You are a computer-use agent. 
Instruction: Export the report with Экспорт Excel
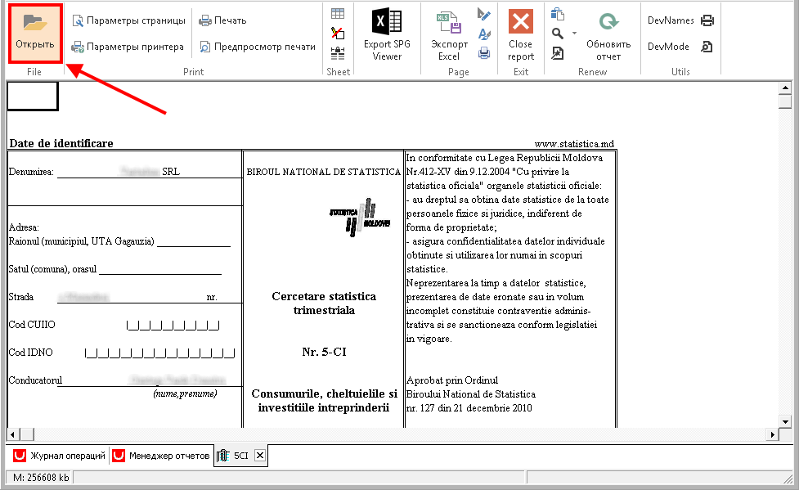point(449,36)
